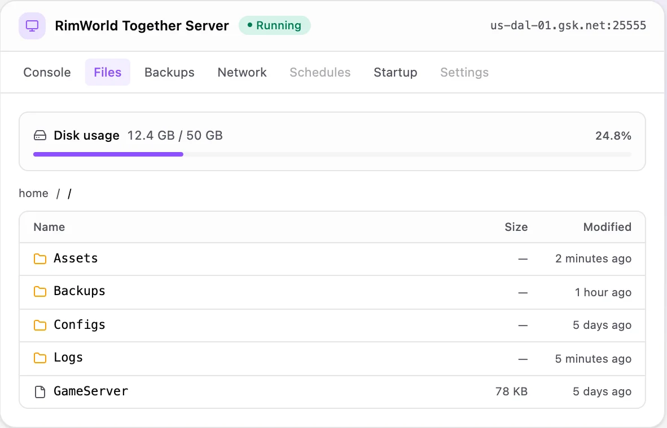Switch to the Backups tab
Screen dimensions: 667x428
tap(169, 72)
